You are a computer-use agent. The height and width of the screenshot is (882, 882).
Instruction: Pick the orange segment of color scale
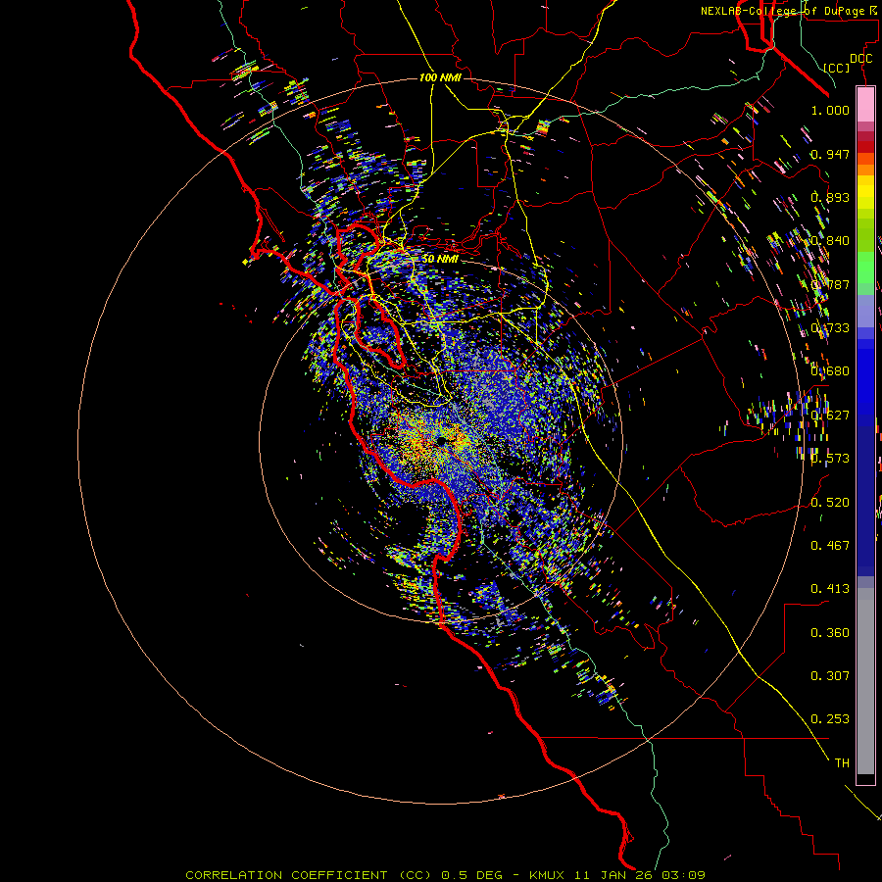coord(865,170)
